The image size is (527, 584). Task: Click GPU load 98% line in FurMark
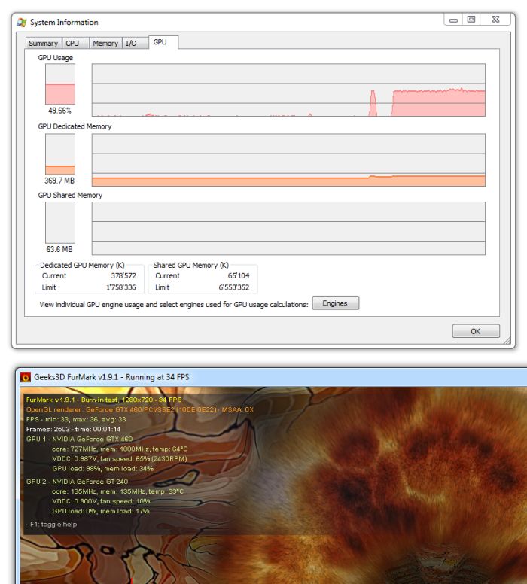click(x=103, y=469)
